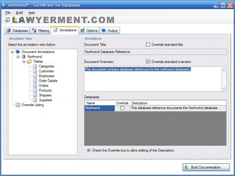Select the Northwind name cell in Databases grid
The height and width of the screenshot is (176, 235).
tap(100, 108)
